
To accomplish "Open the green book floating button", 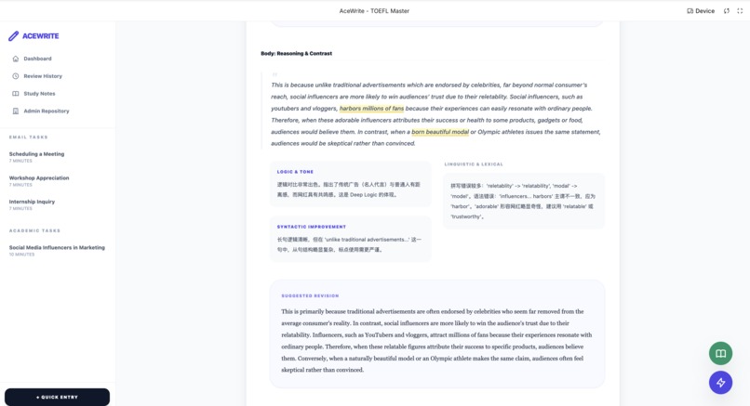I will (720, 353).
